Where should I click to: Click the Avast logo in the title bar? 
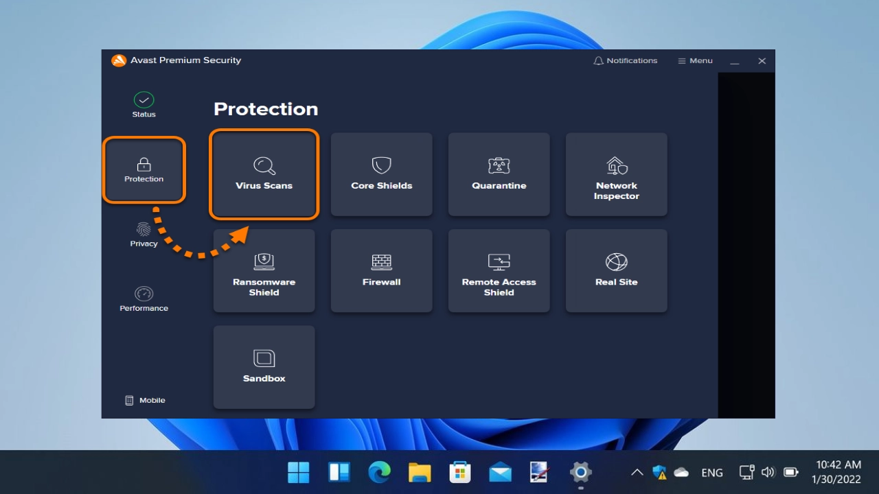point(119,60)
